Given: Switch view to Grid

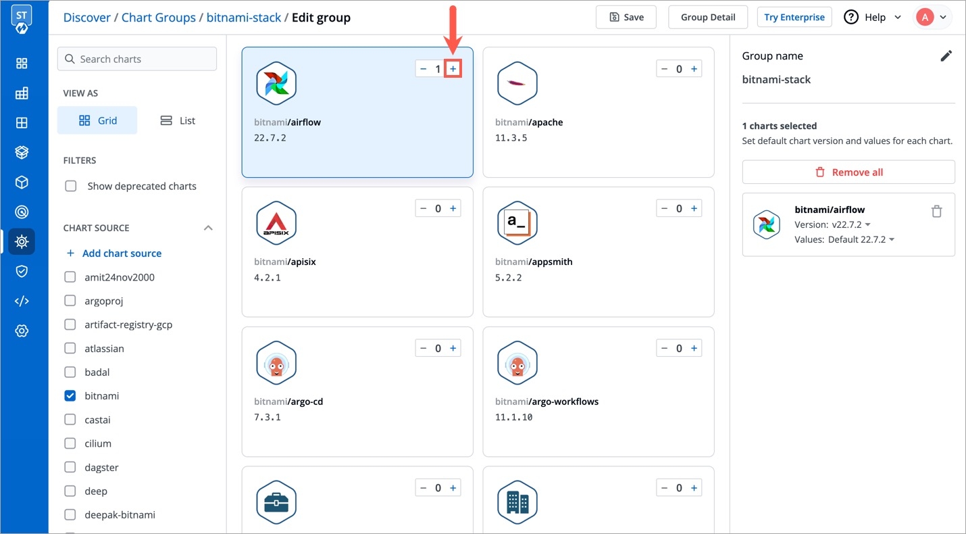Looking at the screenshot, I should [97, 120].
